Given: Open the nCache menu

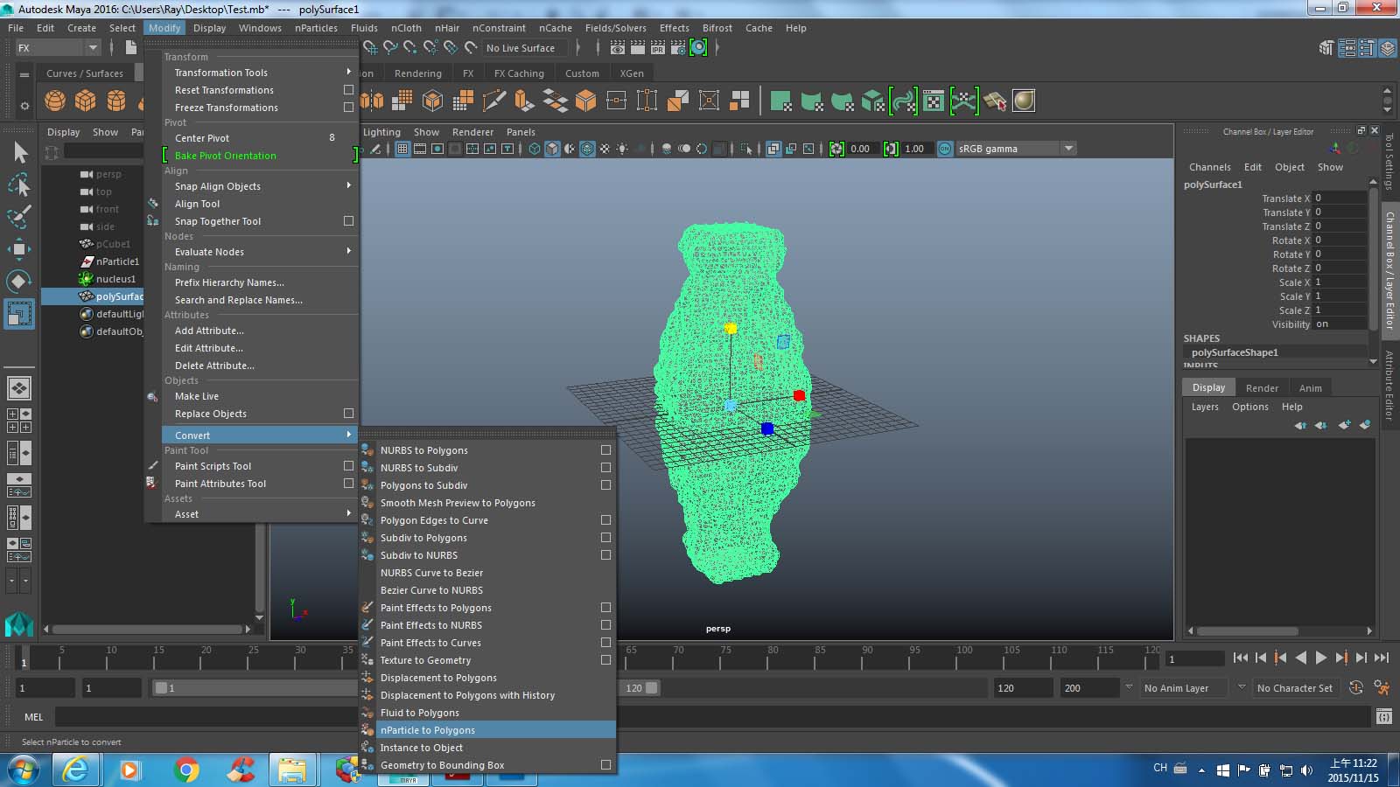Looking at the screenshot, I should pyautogui.click(x=555, y=28).
